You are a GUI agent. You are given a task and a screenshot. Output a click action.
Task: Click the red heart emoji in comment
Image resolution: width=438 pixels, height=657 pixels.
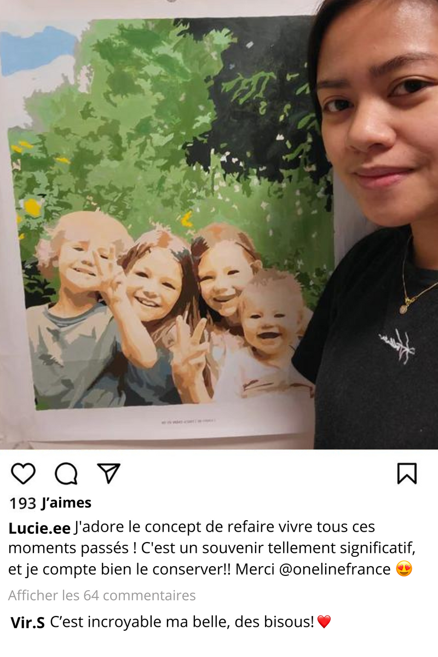pos(324,622)
